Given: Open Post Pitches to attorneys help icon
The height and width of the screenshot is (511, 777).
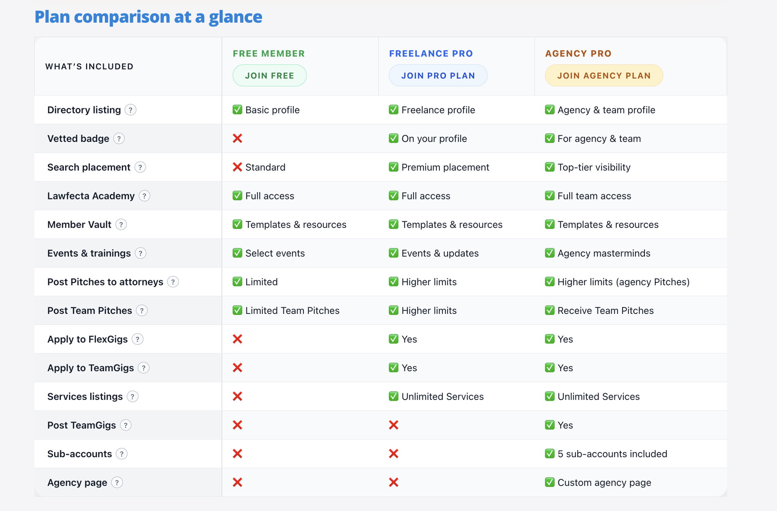Looking at the screenshot, I should pos(173,282).
